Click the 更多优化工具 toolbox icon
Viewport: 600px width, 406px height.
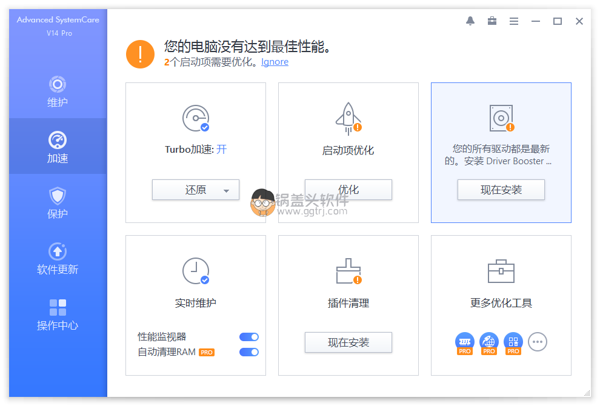501,271
